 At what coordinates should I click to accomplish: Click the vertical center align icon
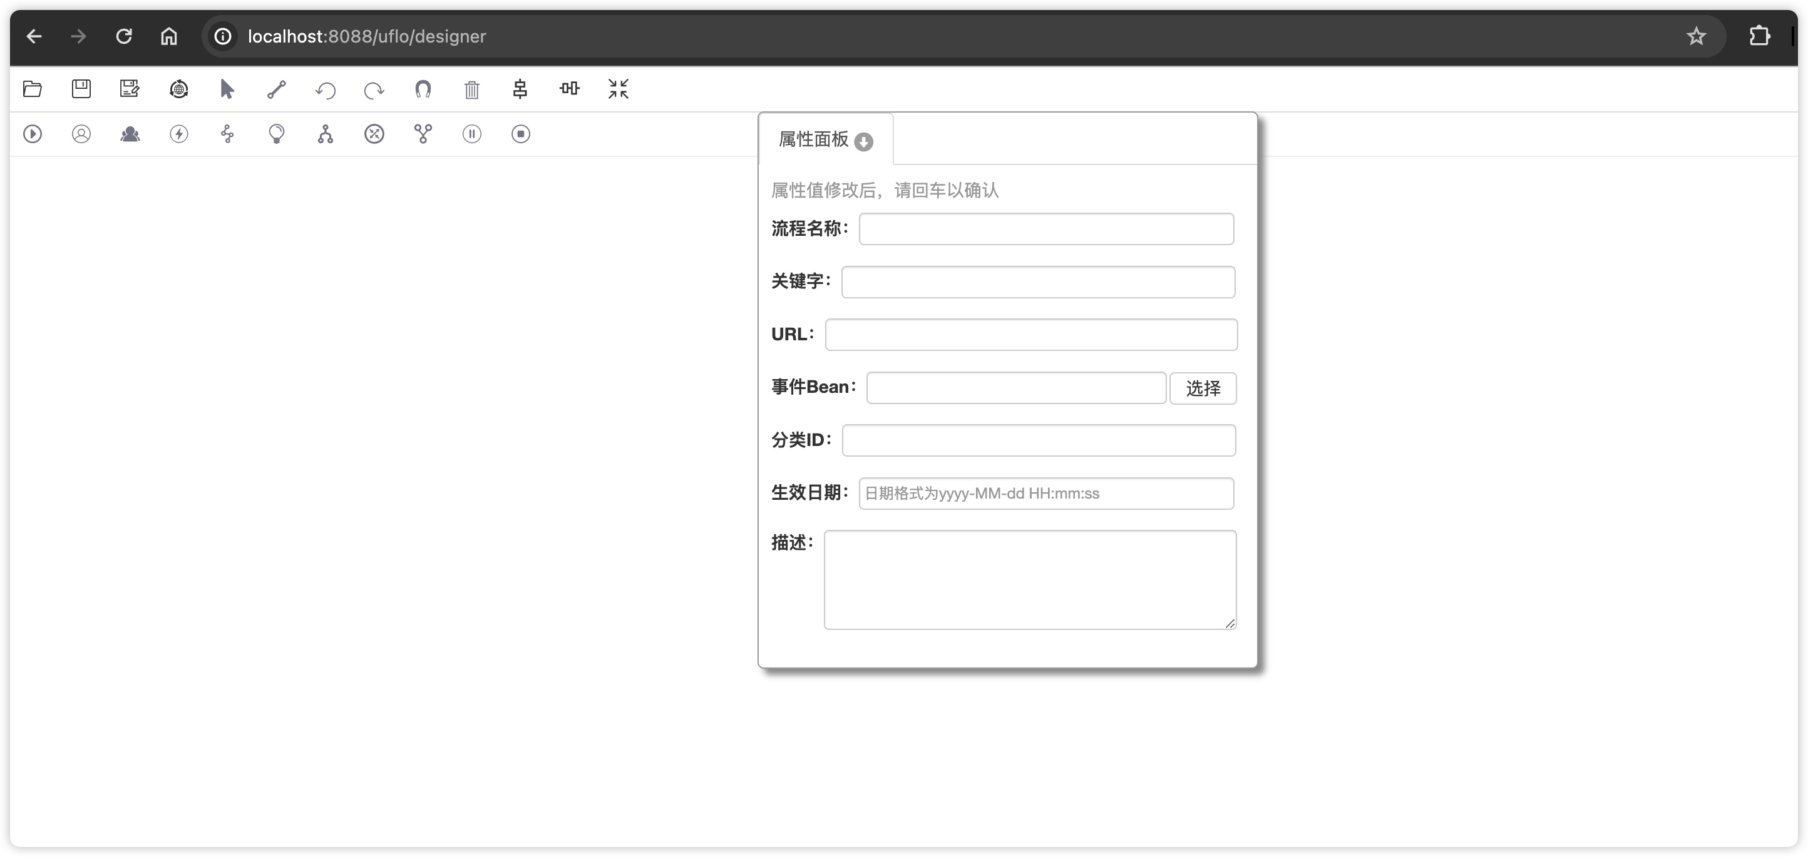(x=520, y=89)
